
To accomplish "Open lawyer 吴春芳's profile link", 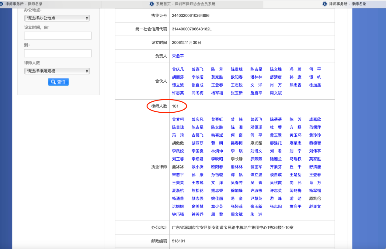I will (237, 182).
